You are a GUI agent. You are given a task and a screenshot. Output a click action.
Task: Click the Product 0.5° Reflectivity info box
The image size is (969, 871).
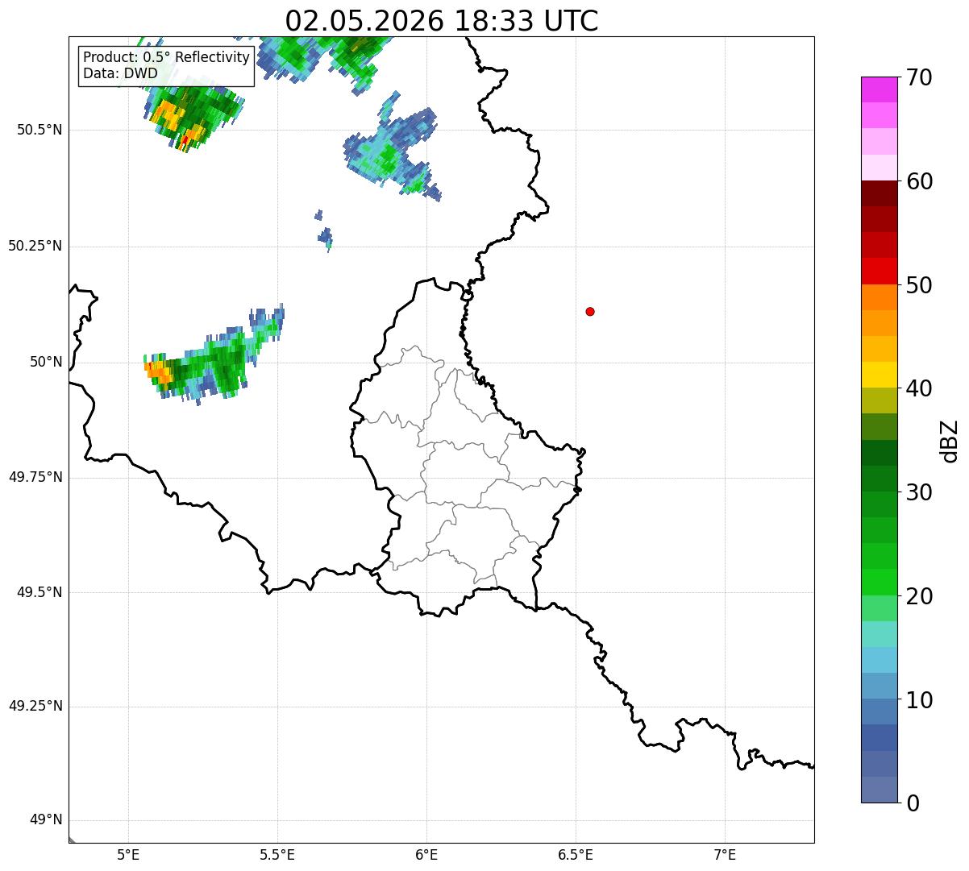(166, 66)
